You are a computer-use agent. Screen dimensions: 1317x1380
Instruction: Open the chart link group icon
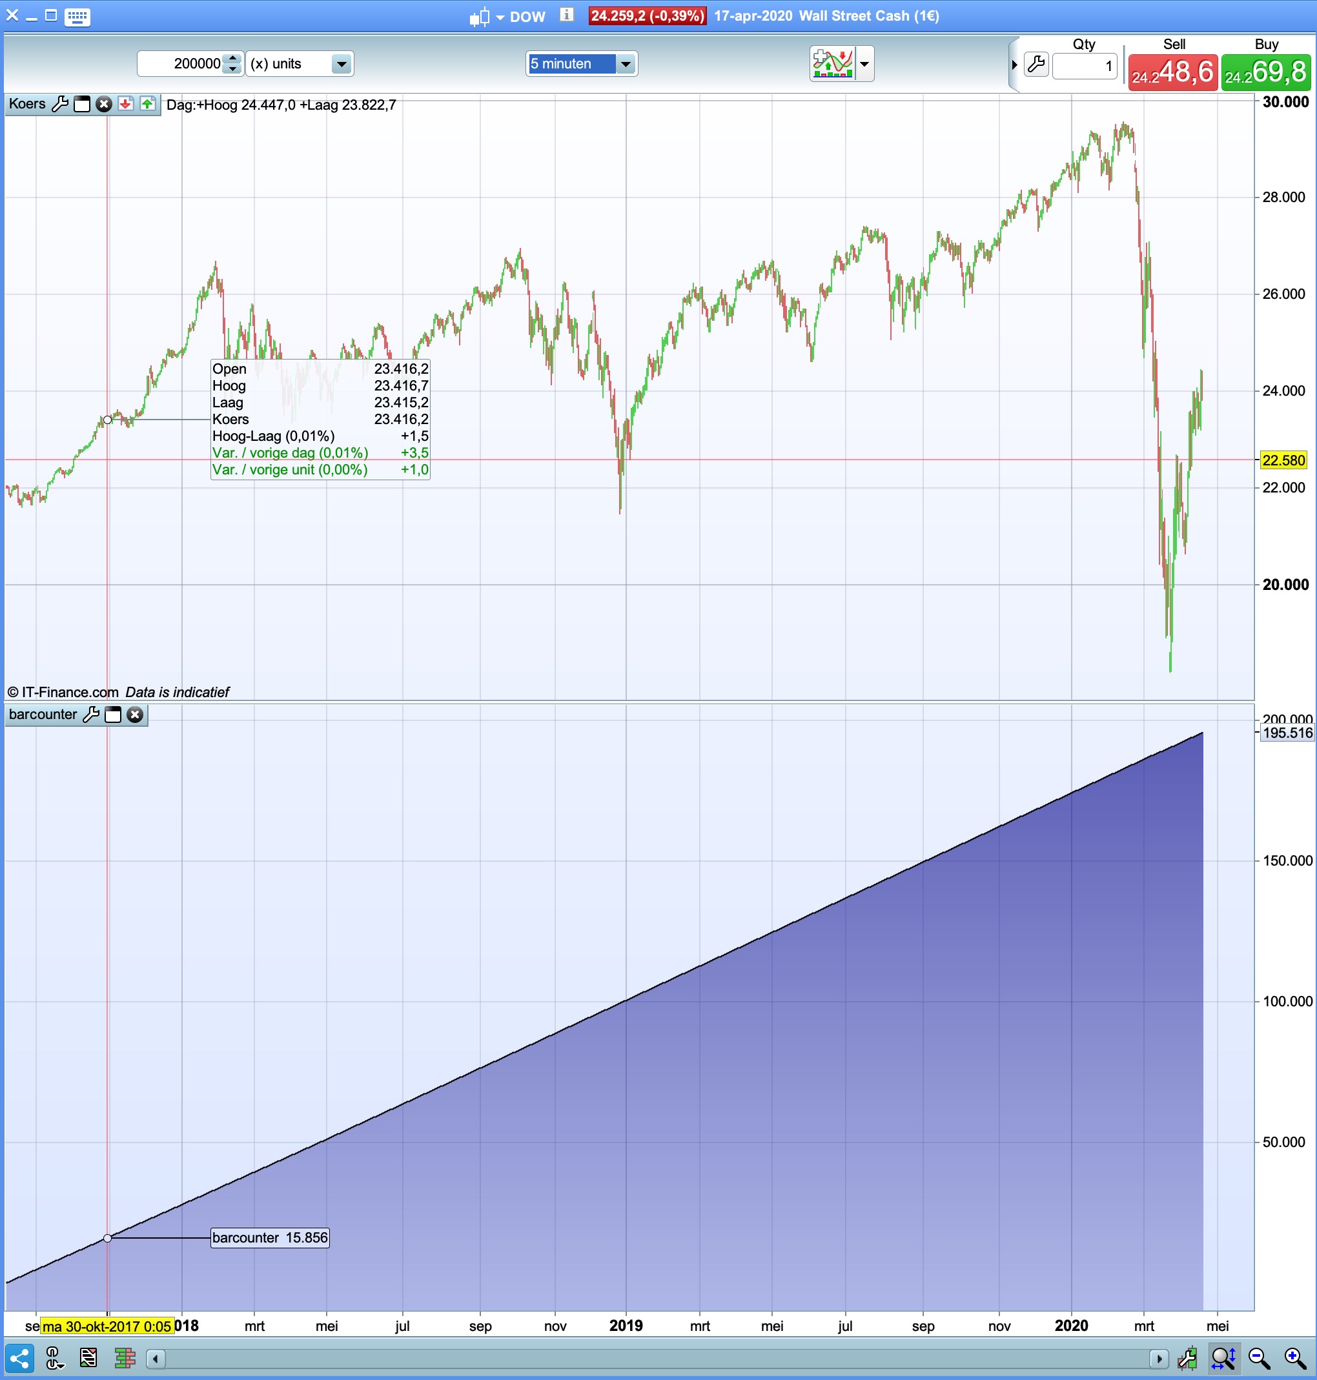tap(55, 1358)
